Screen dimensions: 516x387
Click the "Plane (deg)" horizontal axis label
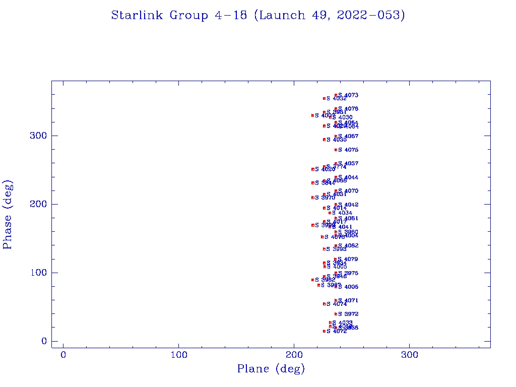tap(271, 368)
